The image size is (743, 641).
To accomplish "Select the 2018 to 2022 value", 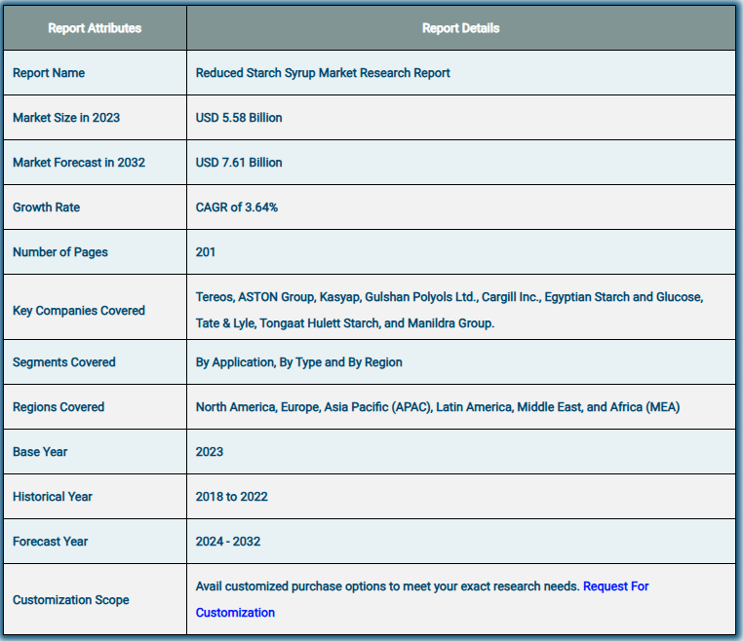I will [232, 497].
